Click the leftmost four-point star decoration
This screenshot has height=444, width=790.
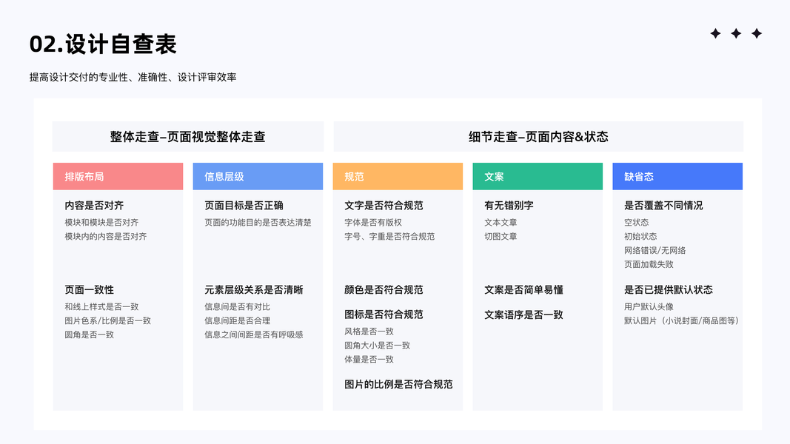pos(715,33)
